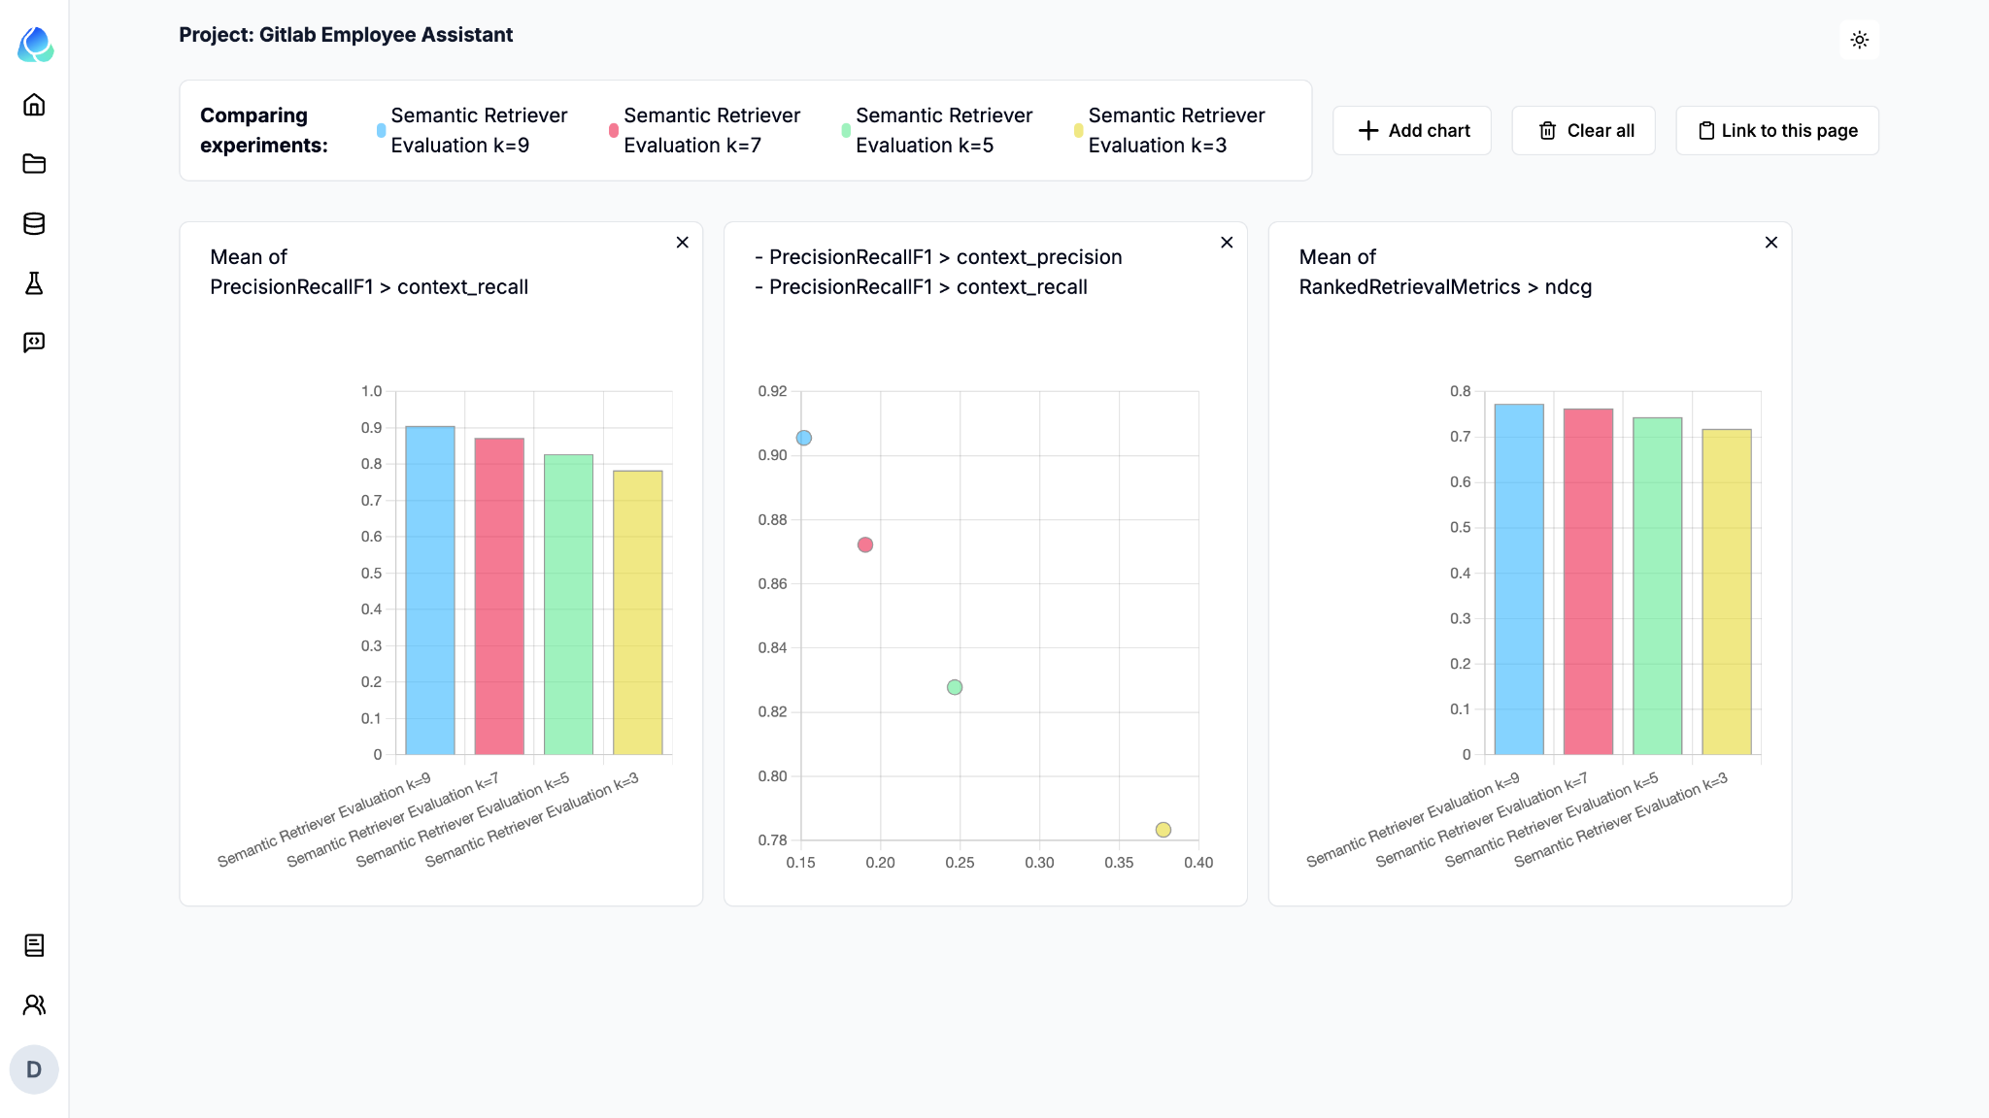Close the context_recall bar chart
Image resolution: width=1989 pixels, height=1118 pixels.
click(x=683, y=243)
